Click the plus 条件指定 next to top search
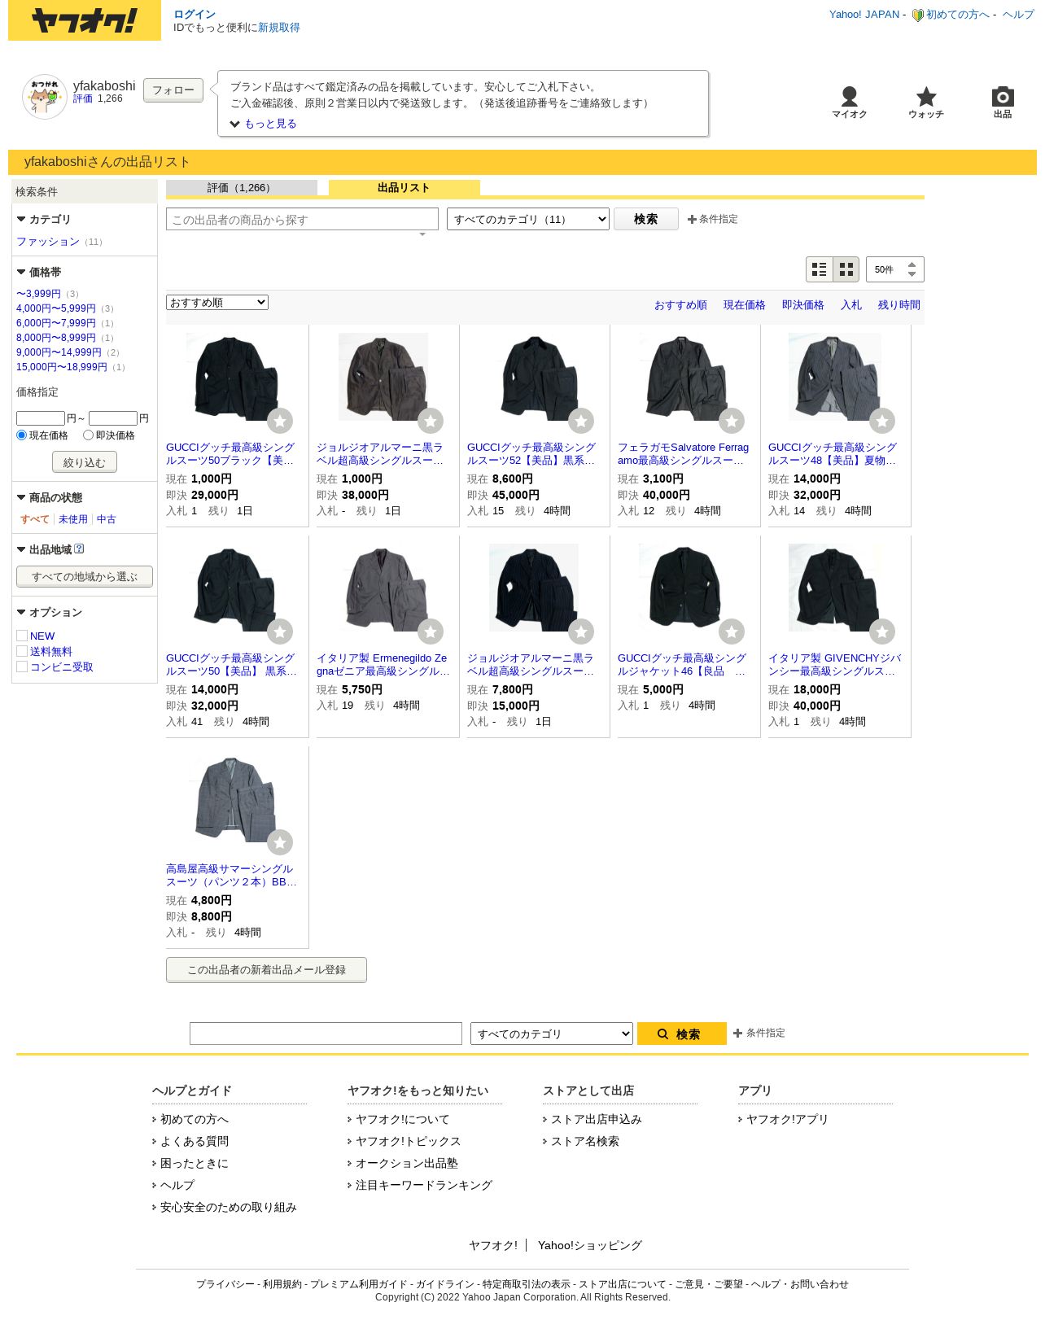The image size is (1045, 1320). [713, 219]
